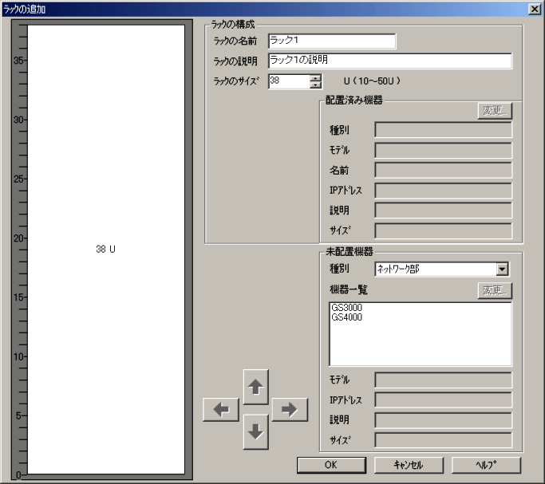Click 変更 button beside 機器一覧
Viewport: 545px width, 484px height.
click(x=495, y=290)
